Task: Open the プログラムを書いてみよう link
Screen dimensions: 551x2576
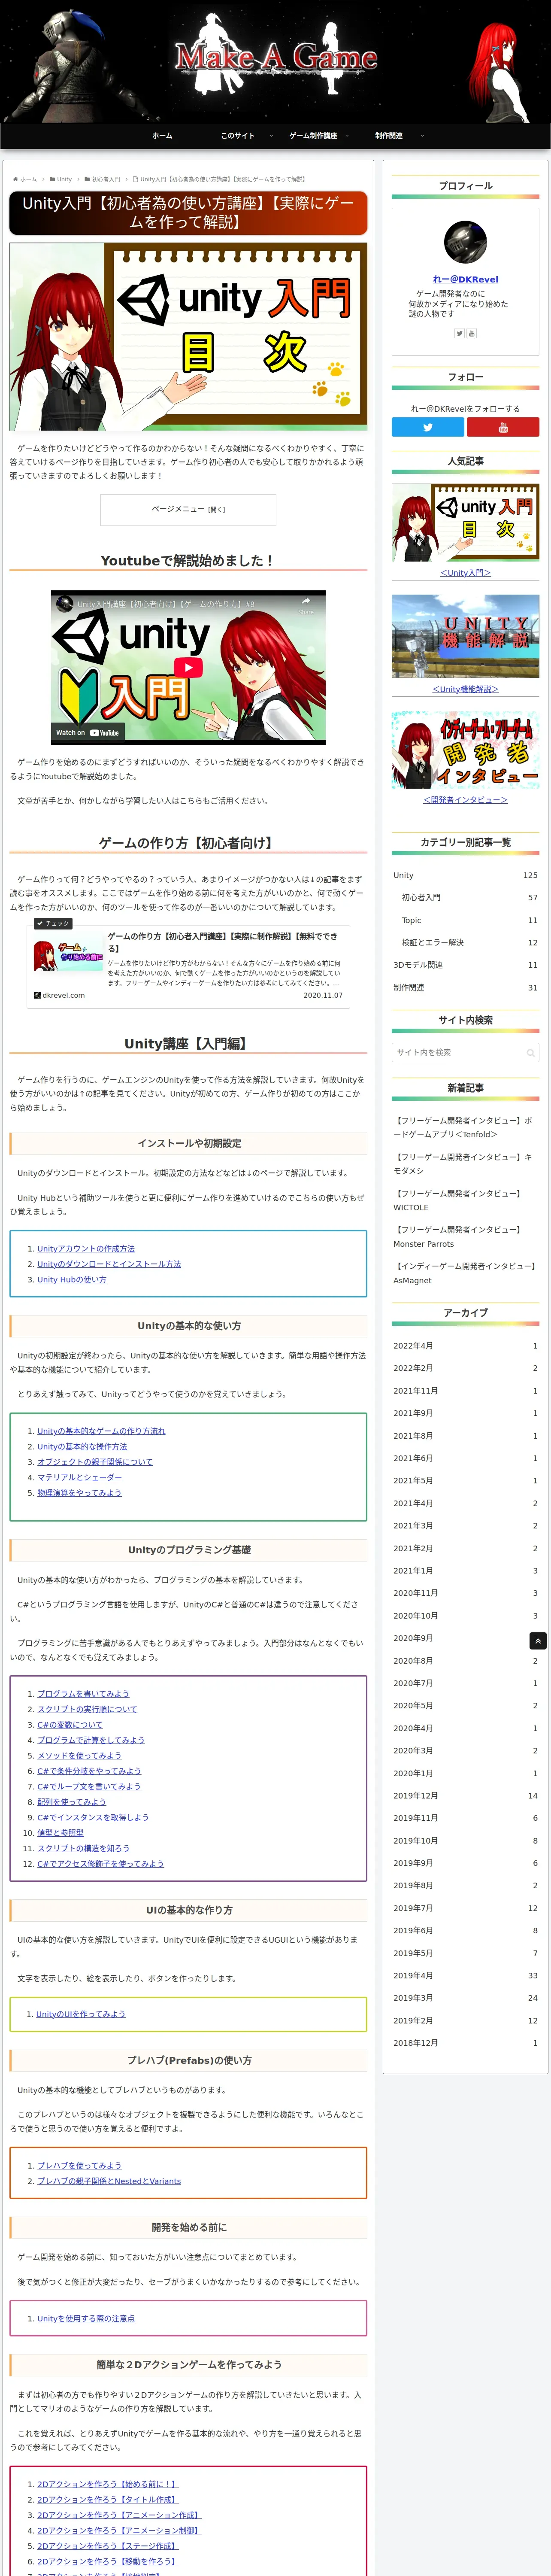Action: 83,1694
